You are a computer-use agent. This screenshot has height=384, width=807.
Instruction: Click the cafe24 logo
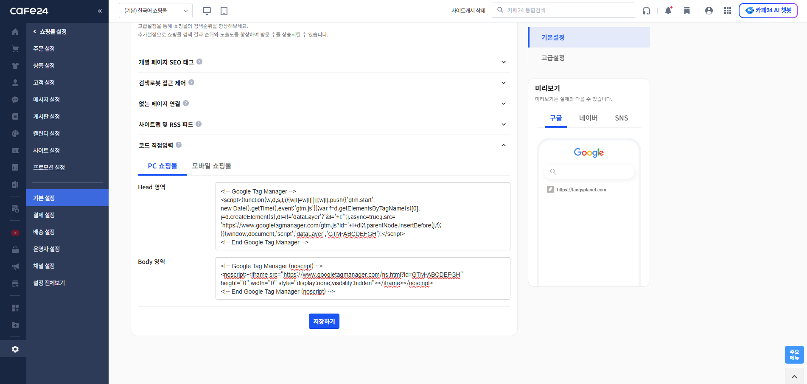(29, 11)
